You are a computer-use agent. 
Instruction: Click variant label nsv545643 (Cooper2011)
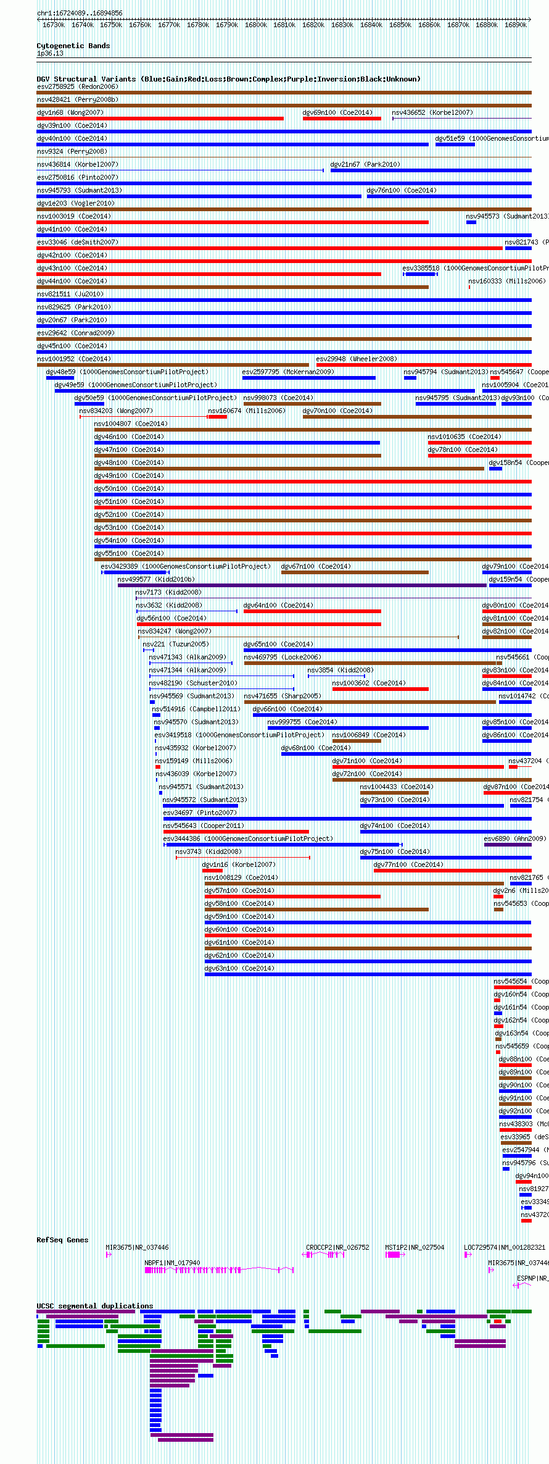click(204, 826)
